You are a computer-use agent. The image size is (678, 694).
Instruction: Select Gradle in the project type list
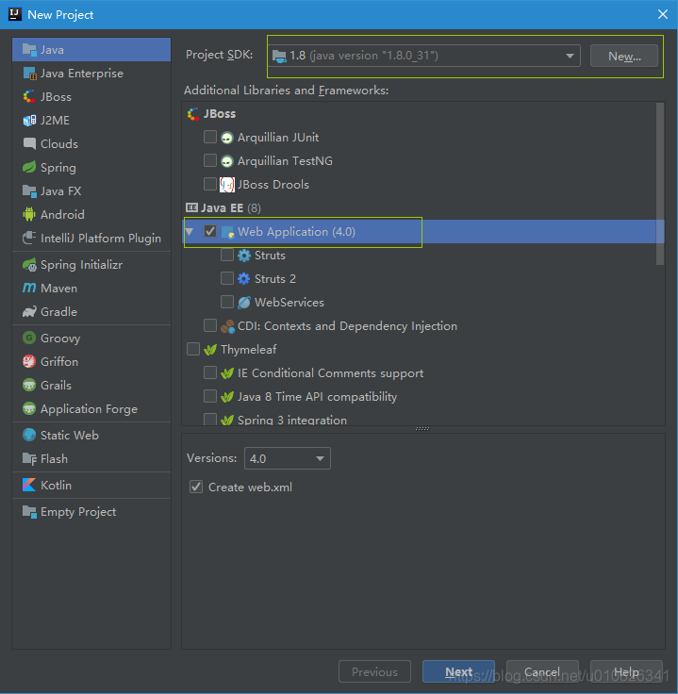[x=91, y=311]
